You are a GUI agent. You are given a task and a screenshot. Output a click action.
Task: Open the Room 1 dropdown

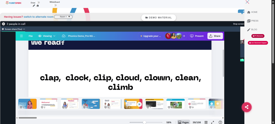pyautogui.click(x=63, y=17)
